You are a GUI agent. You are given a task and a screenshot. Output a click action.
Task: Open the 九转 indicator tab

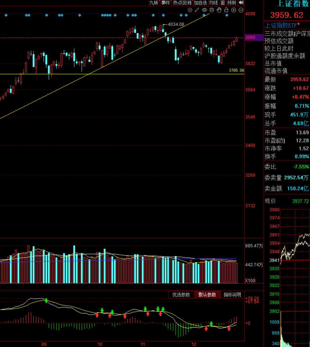[154, 3]
